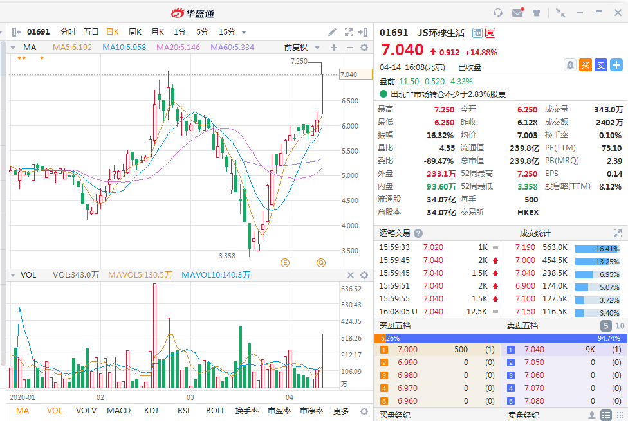Click the 16:08:05 U trade row

(x=438, y=311)
